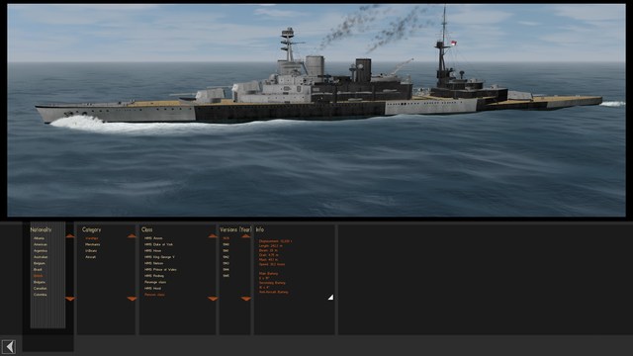Screen dimensions: 633x356
Task: Click Class list up arrow
Action: [x=213, y=236]
